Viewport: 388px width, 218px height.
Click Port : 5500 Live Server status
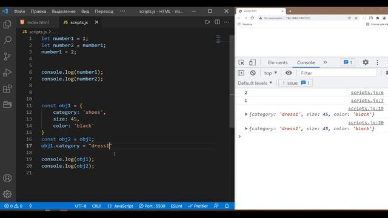pos(152,206)
